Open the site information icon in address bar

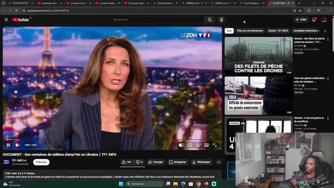pyautogui.click(x=23, y=10)
